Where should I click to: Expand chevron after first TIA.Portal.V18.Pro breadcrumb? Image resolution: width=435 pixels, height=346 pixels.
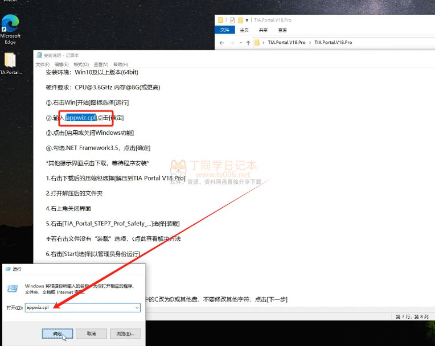(x=310, y=43)
